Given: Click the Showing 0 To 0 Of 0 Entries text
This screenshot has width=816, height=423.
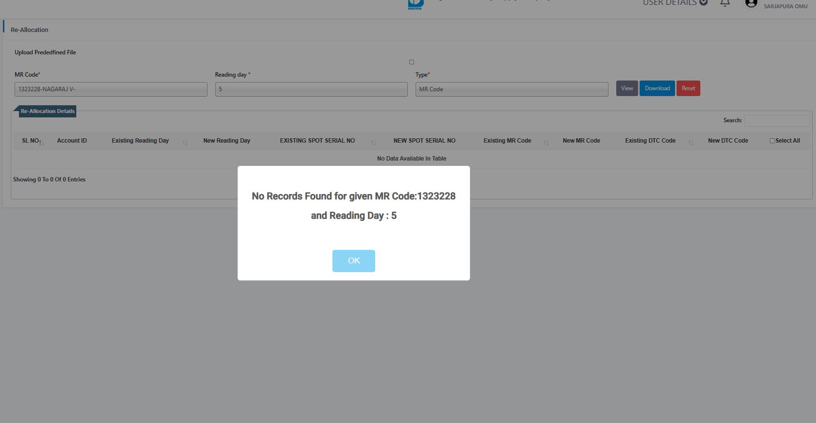Looking at the screenshot, I should point(49,179).
